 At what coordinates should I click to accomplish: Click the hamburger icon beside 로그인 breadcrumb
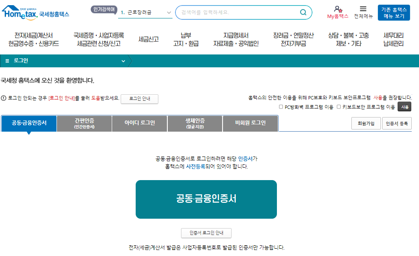[7, 61]
